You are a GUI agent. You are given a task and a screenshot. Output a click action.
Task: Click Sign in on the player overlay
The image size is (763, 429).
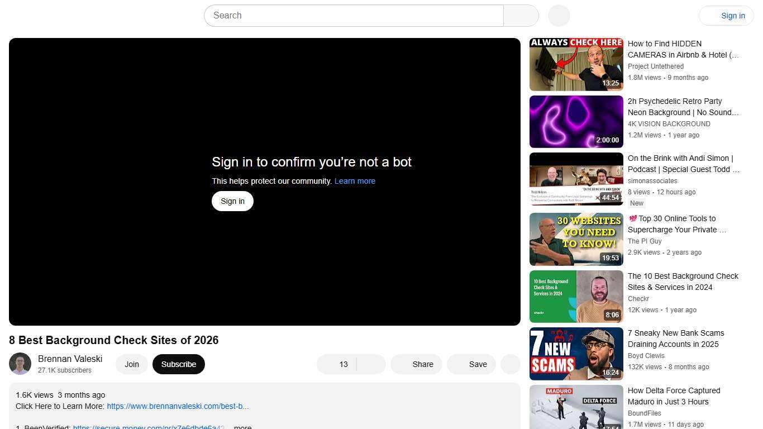point(232,201)
